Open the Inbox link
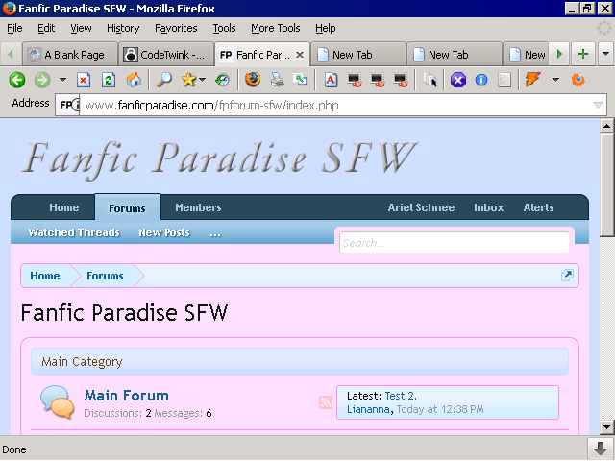Screen dimensions: 615x461 [x=488, y=207]
